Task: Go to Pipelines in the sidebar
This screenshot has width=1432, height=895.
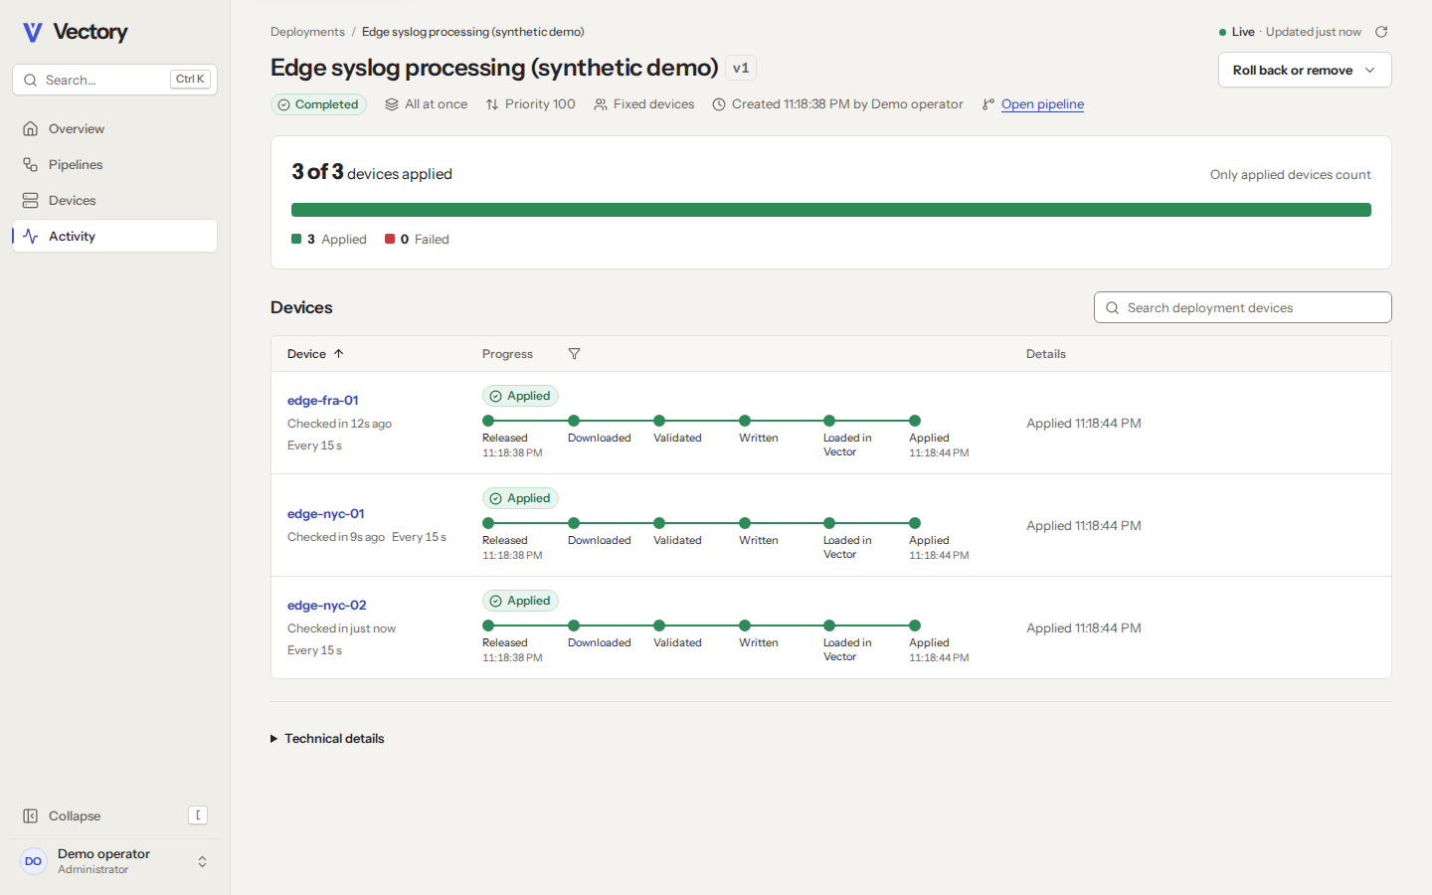Action: coord(114,164)
